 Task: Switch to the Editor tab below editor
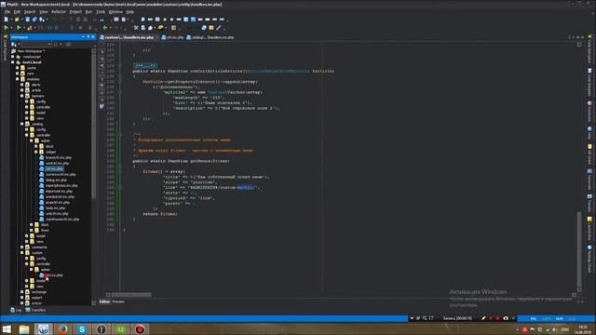coord(104,301)
